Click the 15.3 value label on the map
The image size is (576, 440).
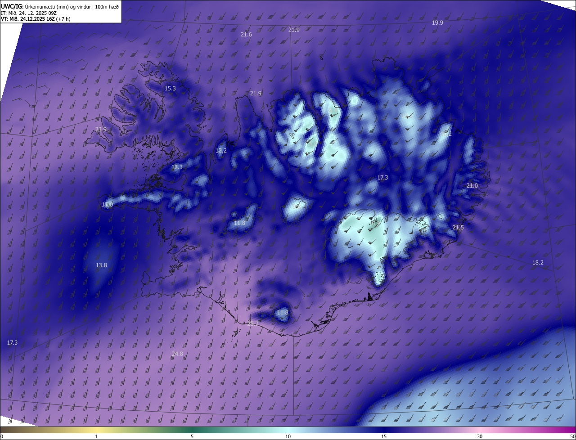pyautogui.click(x=170, y=89)
